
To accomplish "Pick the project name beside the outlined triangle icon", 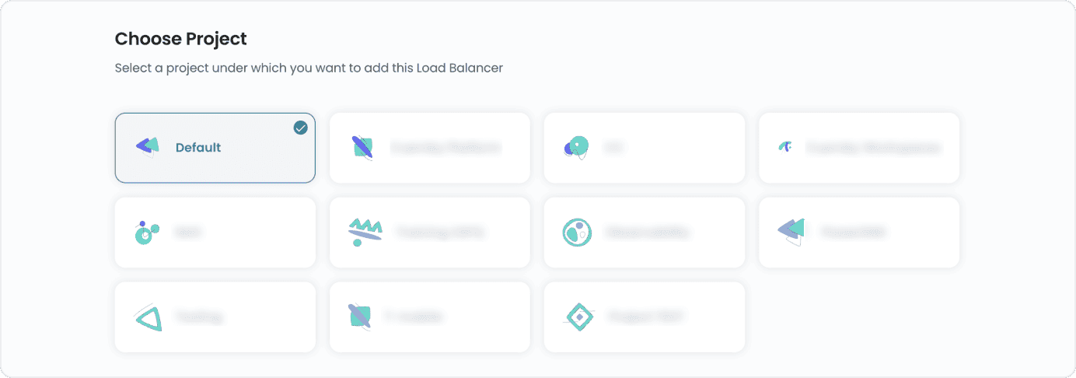I will point(199,317).
